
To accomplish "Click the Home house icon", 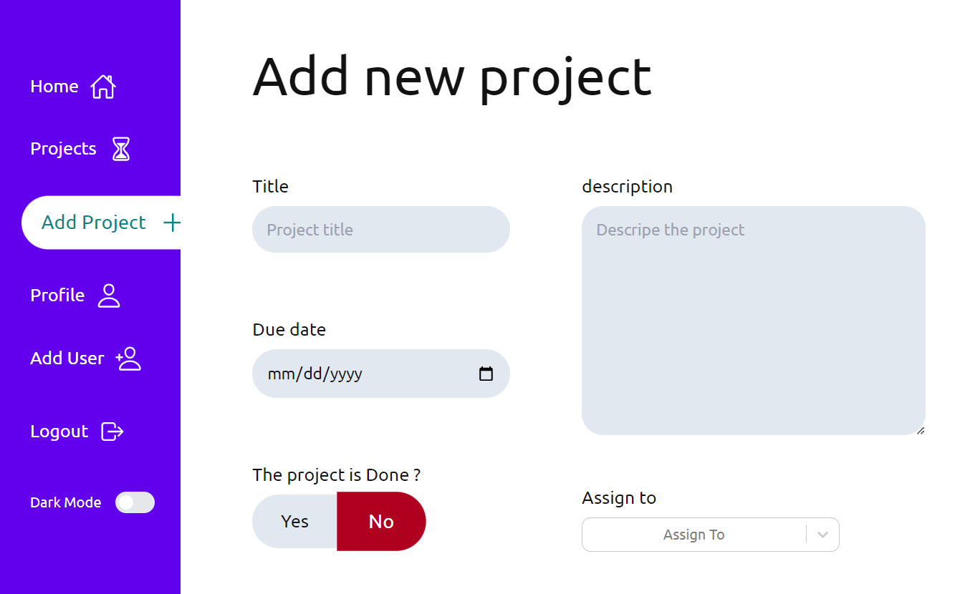I will click(103, 87).
